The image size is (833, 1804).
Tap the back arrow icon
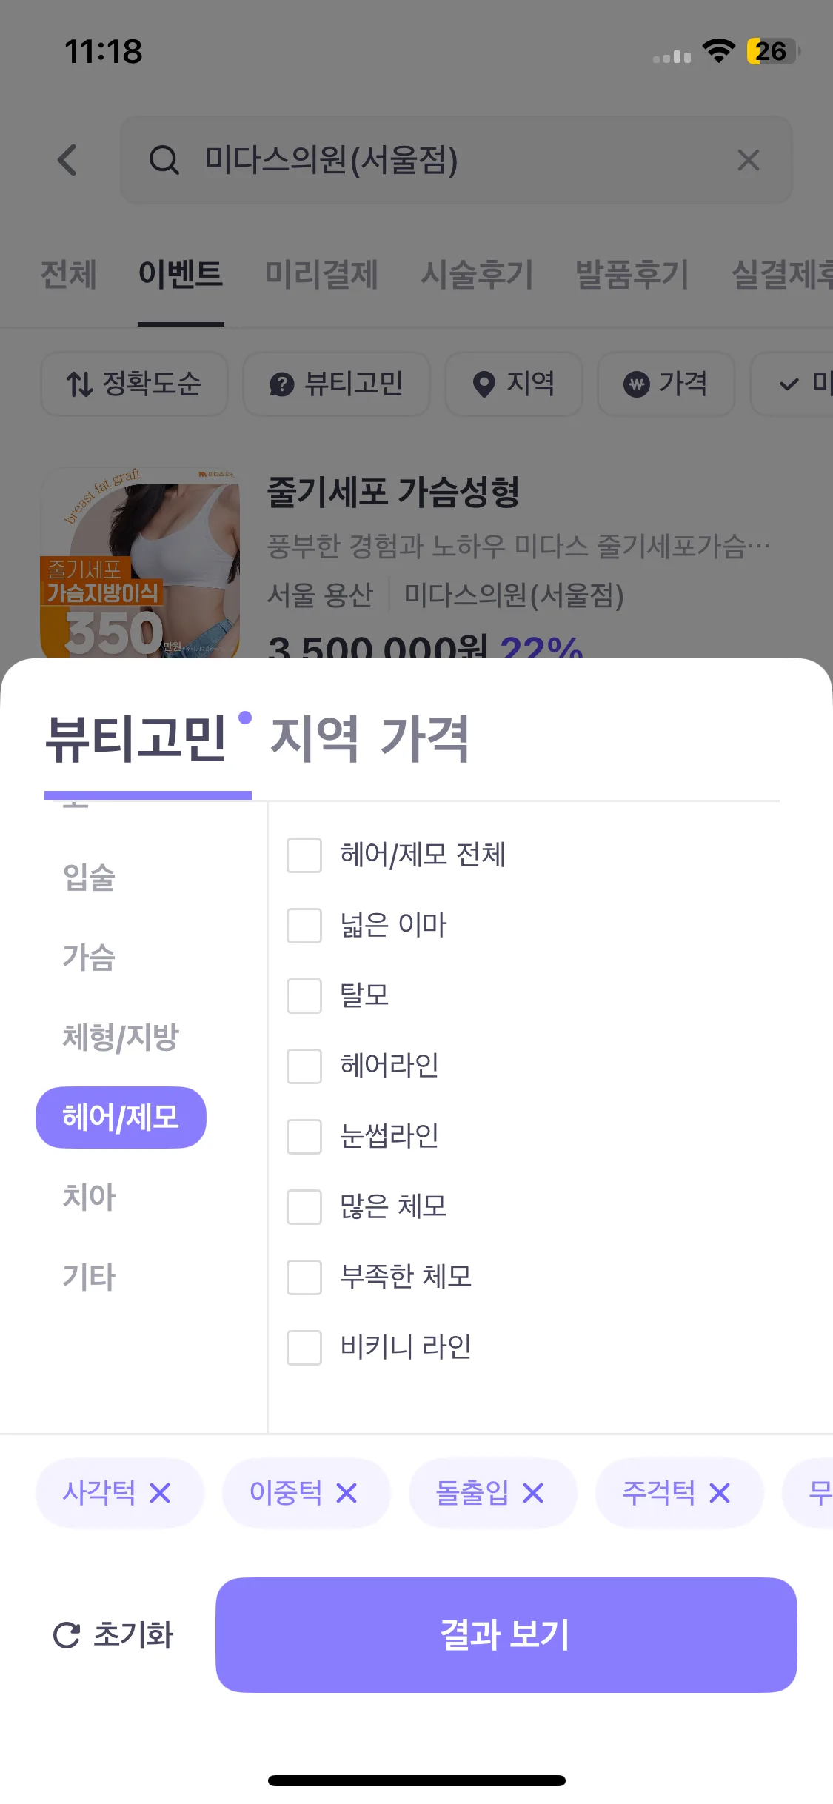click(67, 160)
